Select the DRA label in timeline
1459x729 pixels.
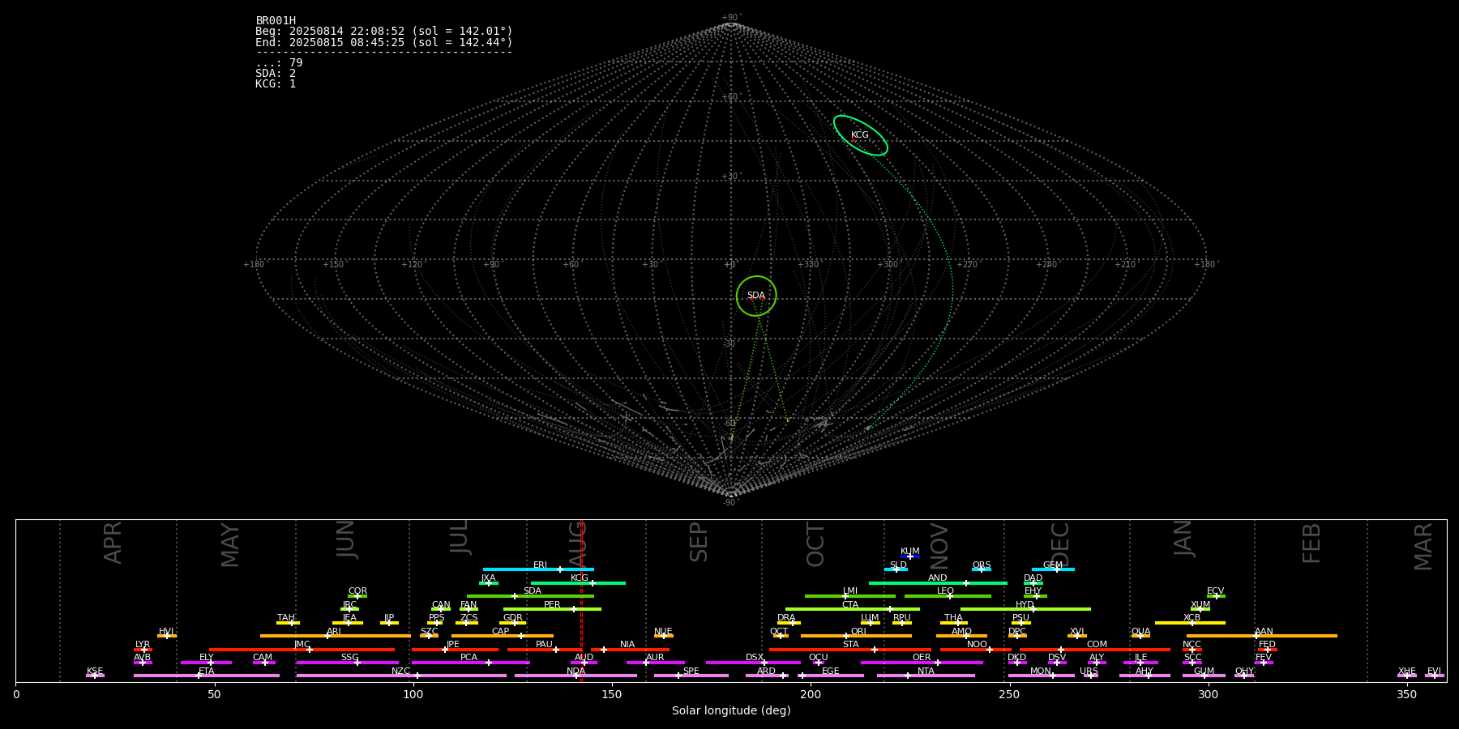pos(786,618)
